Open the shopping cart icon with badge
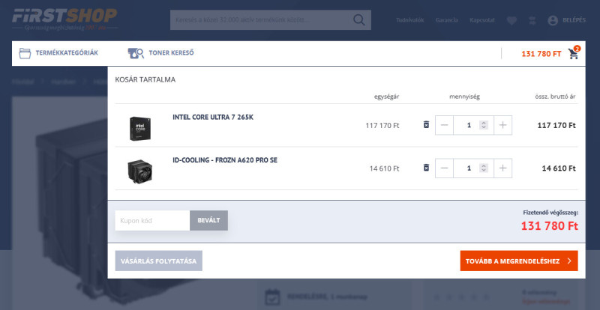The image size is (600, 310). (x=574, y=53)
